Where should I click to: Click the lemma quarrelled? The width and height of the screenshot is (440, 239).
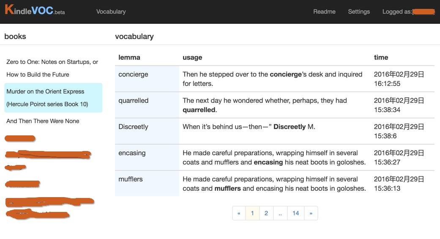tap(134, 101)
